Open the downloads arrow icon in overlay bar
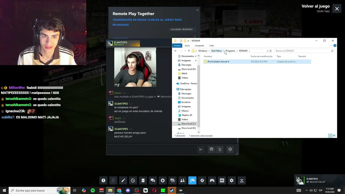Screen dimensions: 345x194 pos(163,181)
